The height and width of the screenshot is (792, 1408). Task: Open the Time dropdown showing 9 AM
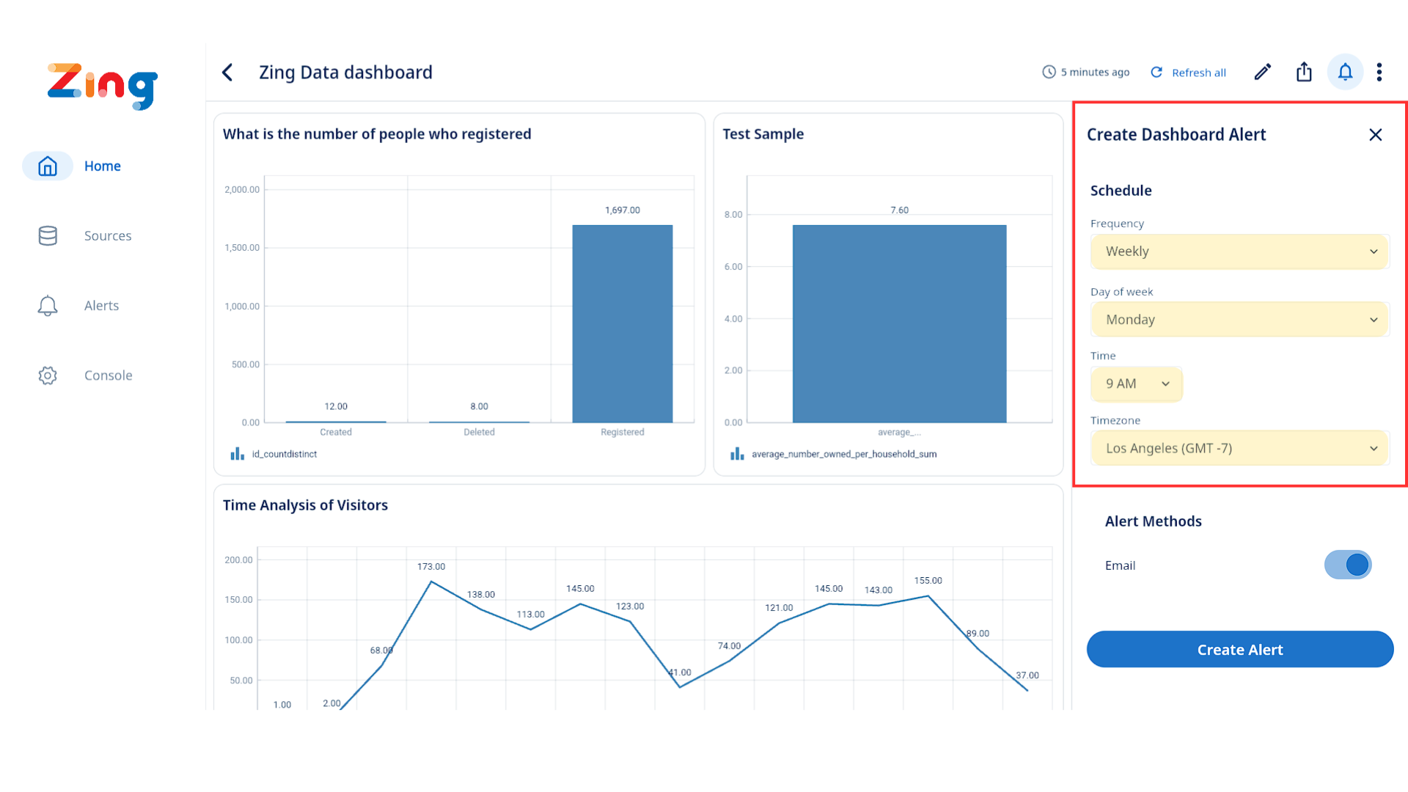coord(1136,384)
